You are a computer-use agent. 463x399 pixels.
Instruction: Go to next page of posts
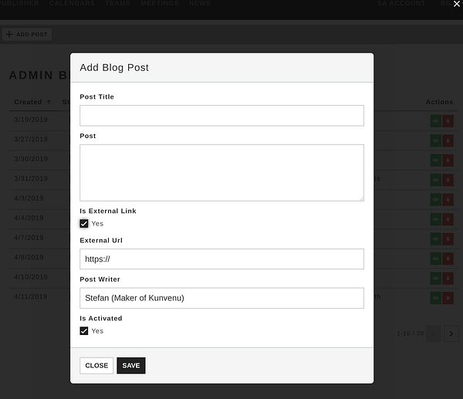451,333
